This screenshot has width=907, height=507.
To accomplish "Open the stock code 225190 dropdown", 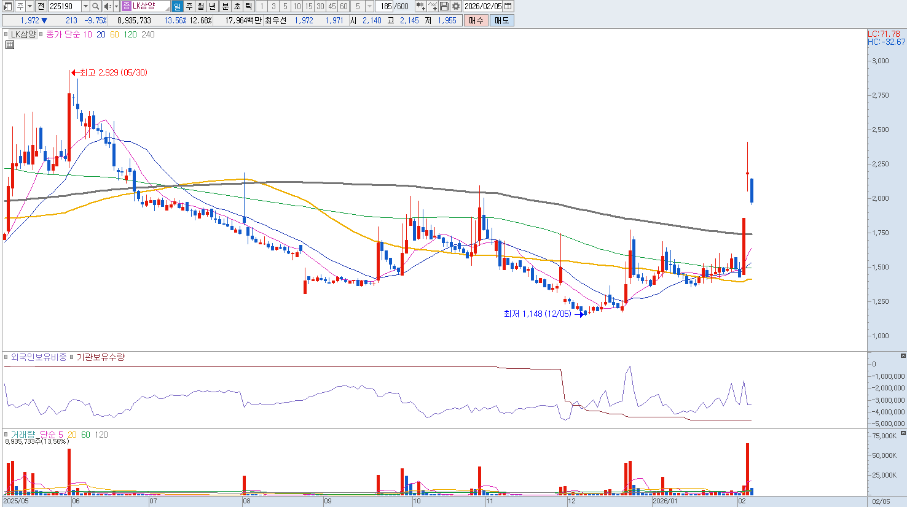I will point(85,6).
